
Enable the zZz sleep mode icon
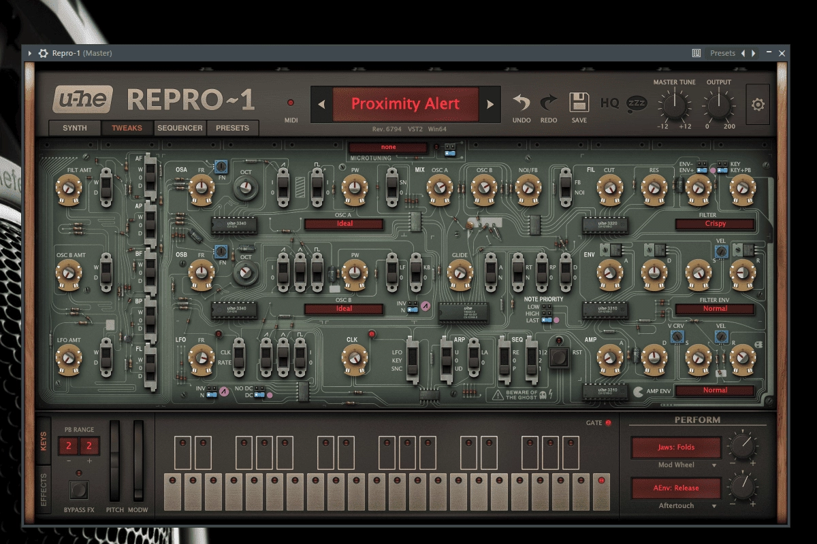coord(637,103)
